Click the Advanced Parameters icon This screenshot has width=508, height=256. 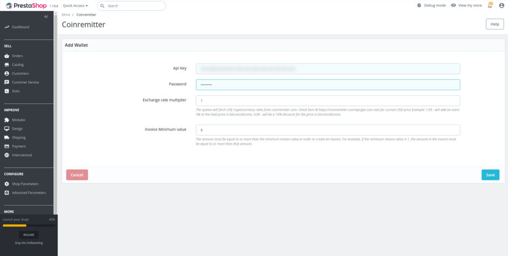[x=7, y=193]
